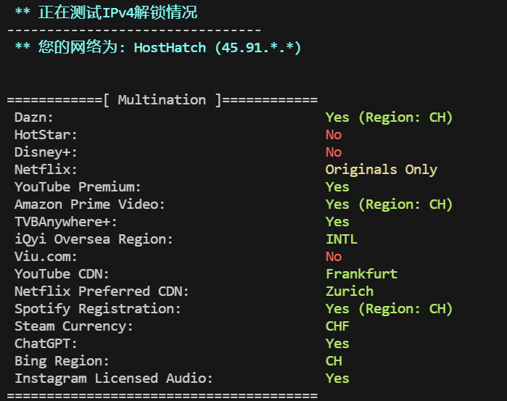Click the Spotify Registration label
The width and height of the screenshot is (507, 401).
(98, 309)
